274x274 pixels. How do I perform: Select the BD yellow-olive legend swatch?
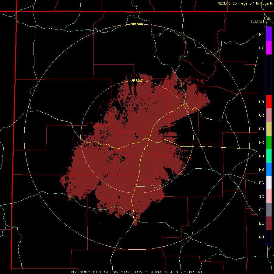pyautogui.click(x=269, y=129)
